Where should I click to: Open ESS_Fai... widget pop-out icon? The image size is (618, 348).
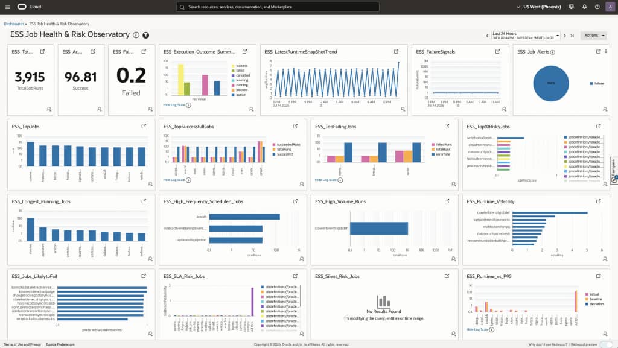click(144, 52)
